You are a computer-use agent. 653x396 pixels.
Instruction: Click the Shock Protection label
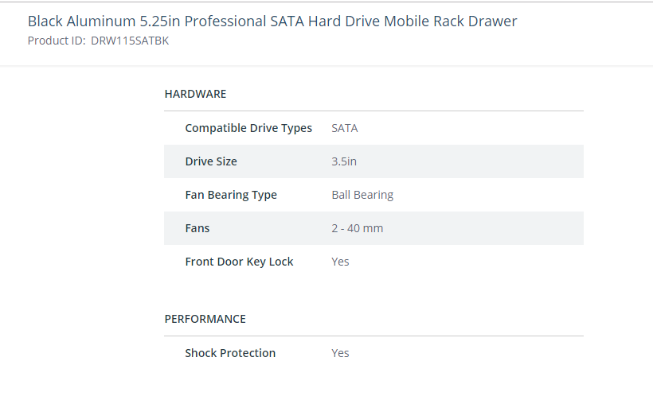230,353
